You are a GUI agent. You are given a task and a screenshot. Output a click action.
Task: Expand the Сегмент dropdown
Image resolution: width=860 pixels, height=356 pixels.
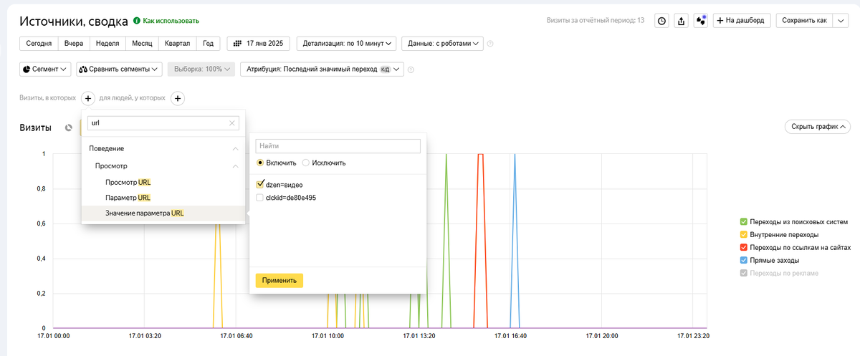[44, 69]
